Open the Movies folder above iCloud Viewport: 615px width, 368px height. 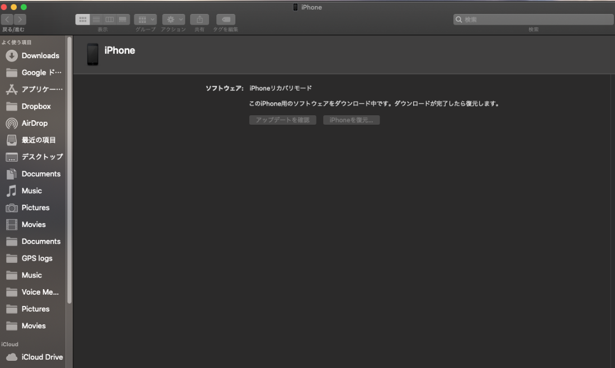pyautogui.click(x=33, y=325)
